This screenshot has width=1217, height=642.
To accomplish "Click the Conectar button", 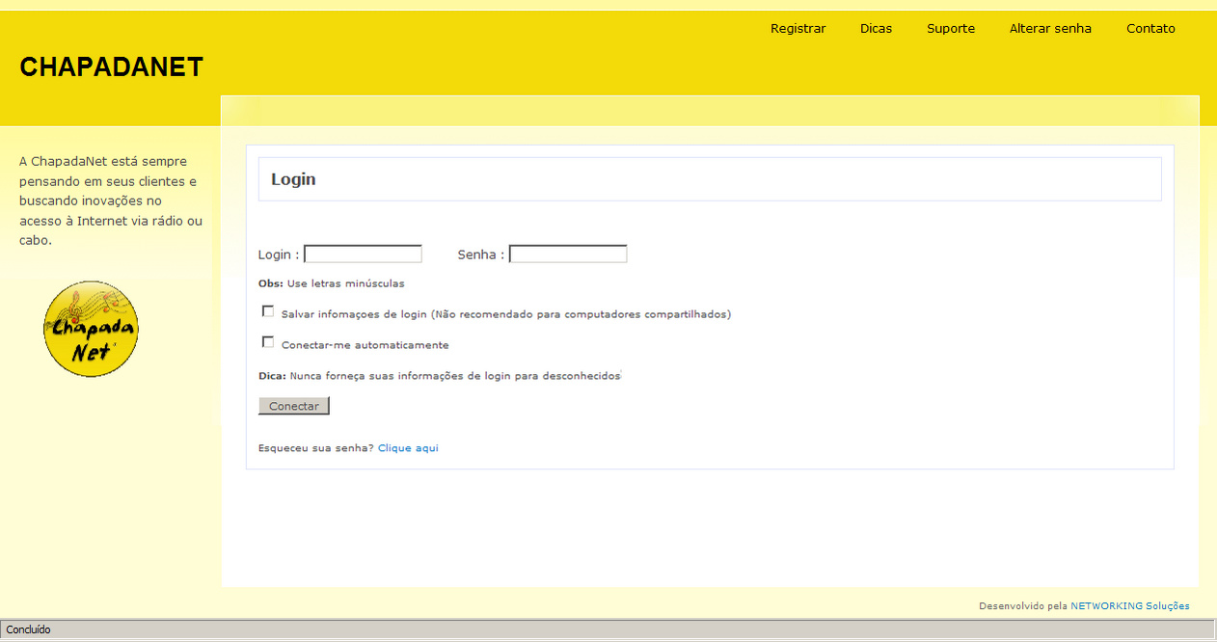I will [x=294, y=406].
